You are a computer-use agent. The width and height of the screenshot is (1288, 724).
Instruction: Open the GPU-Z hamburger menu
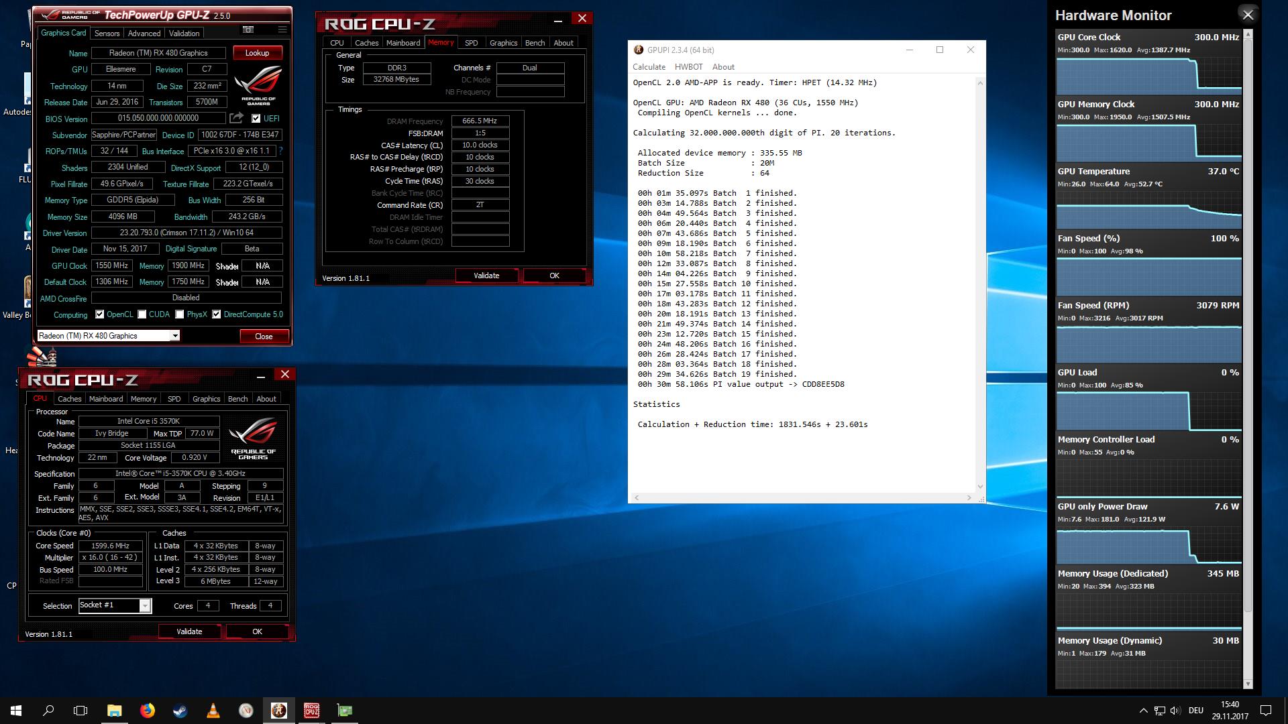tap(282, 29)
